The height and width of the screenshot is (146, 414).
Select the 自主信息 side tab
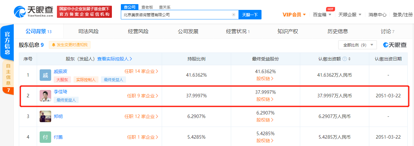coord(8,77)
